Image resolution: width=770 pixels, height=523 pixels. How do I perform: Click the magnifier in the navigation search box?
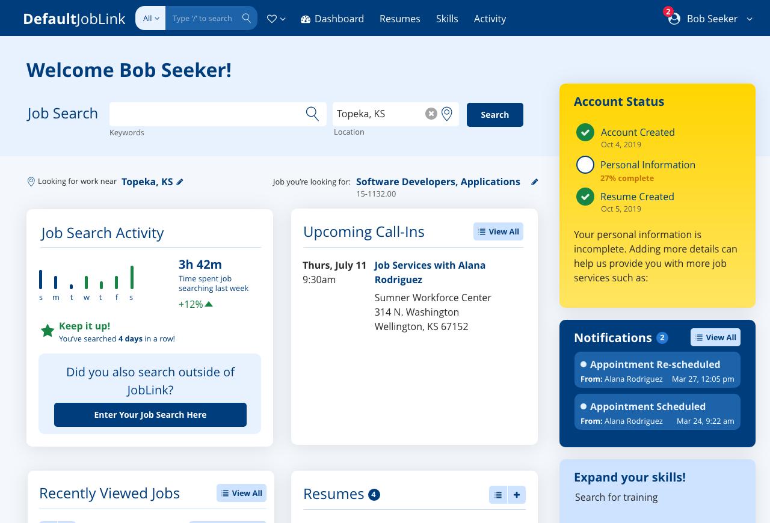point(247,18)
